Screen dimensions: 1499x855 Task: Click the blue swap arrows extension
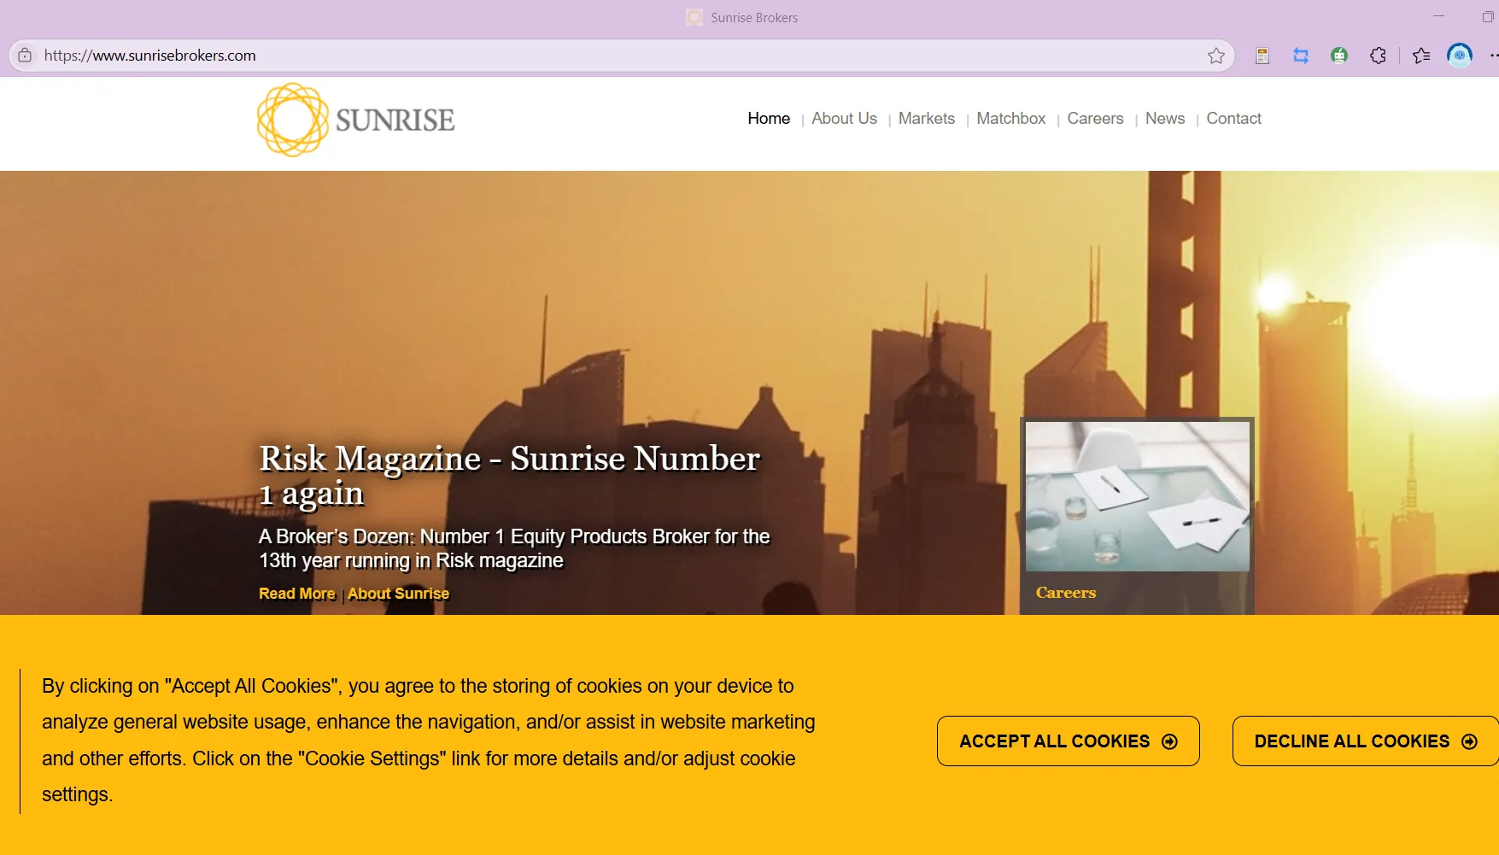[1300, 56]
